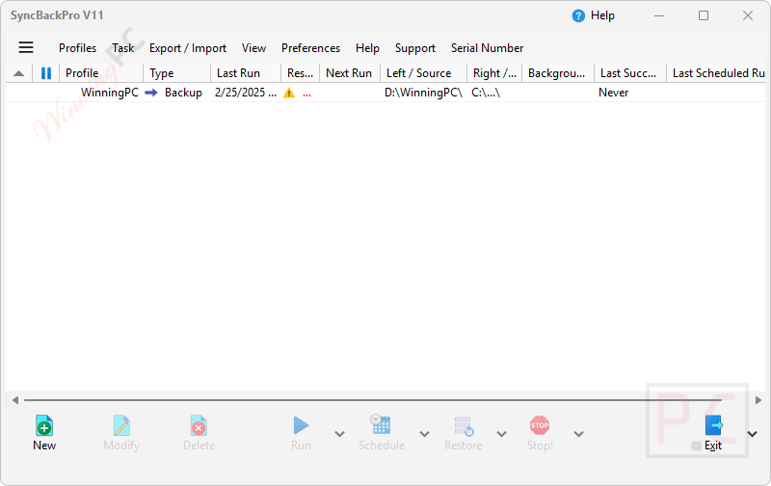This screenshot has height=486, width=771.
Task: Sort by the Profile column header
Action: click(101, 73)
